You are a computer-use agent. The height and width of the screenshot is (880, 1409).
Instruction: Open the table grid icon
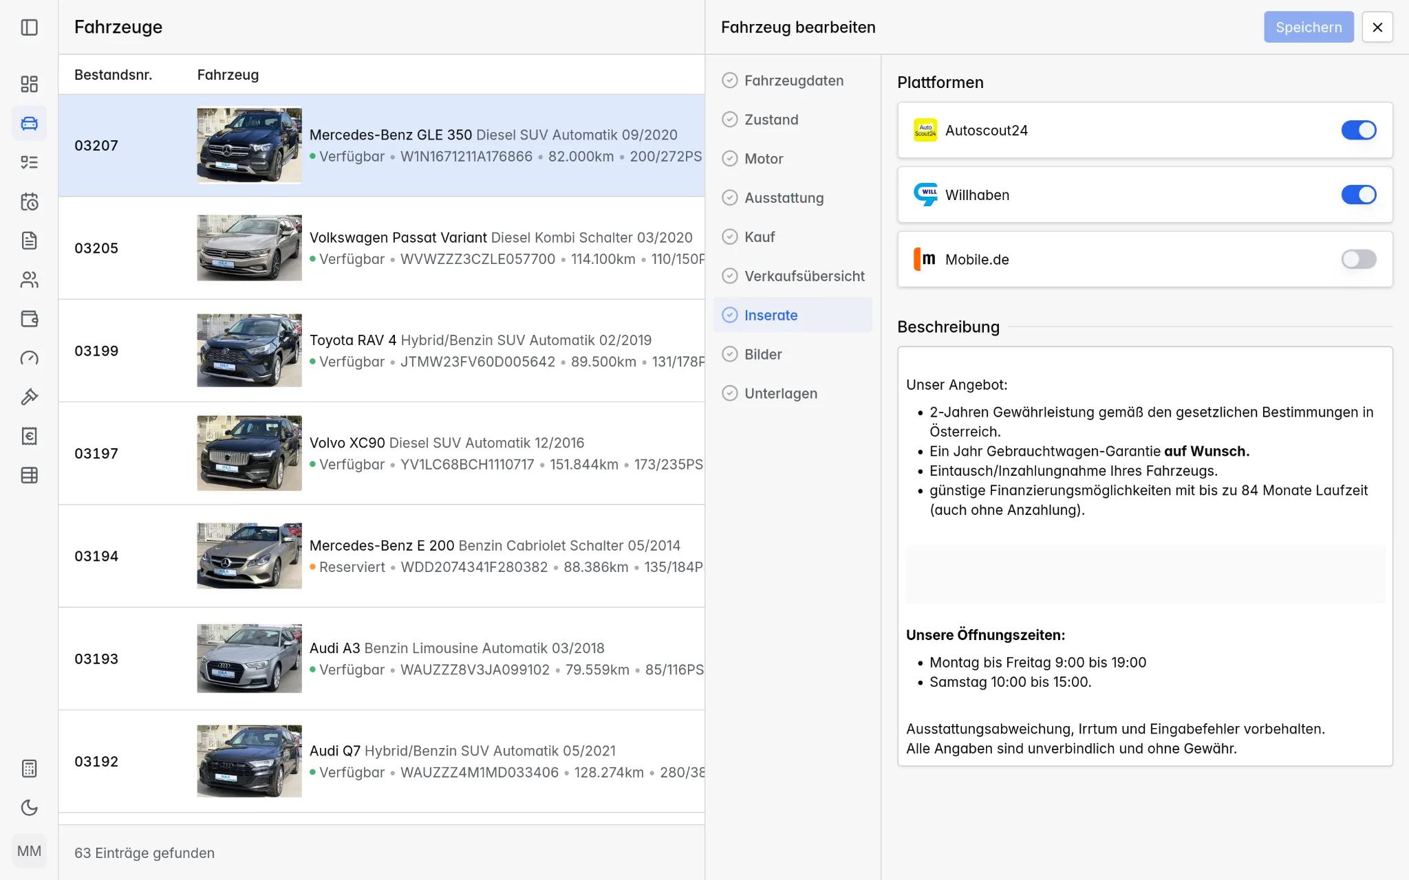coord(29,475)
